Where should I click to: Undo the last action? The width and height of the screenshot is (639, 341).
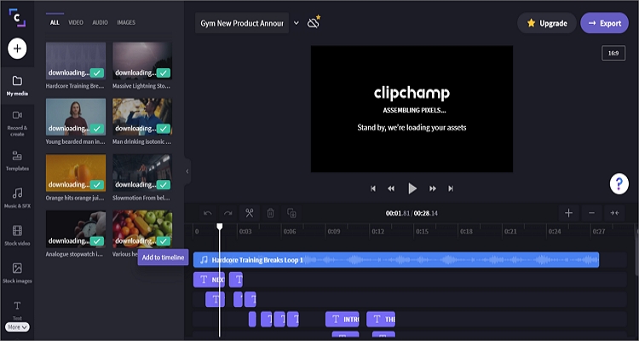point(207,213)
